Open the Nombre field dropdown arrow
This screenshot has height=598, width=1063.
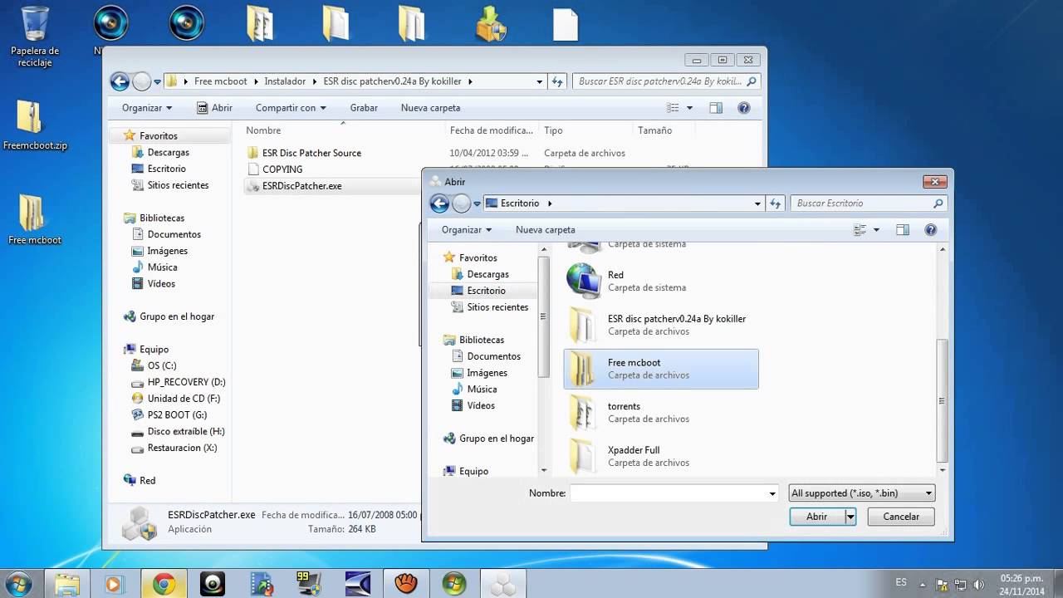[772, 493]
